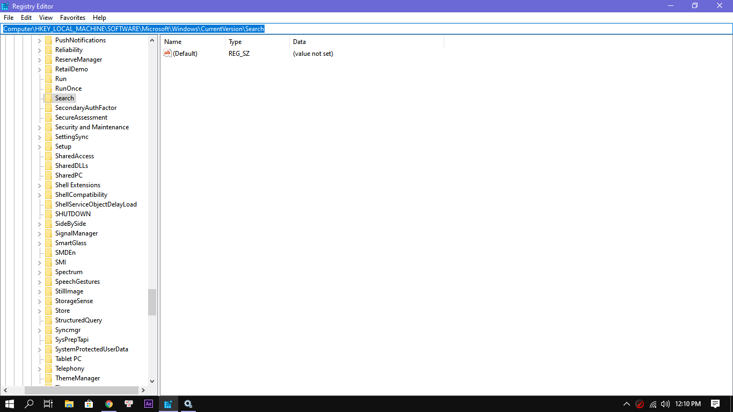Select the SecureAssessment folder icon
This screenshot has width=733, height=412.
[48, 117]
